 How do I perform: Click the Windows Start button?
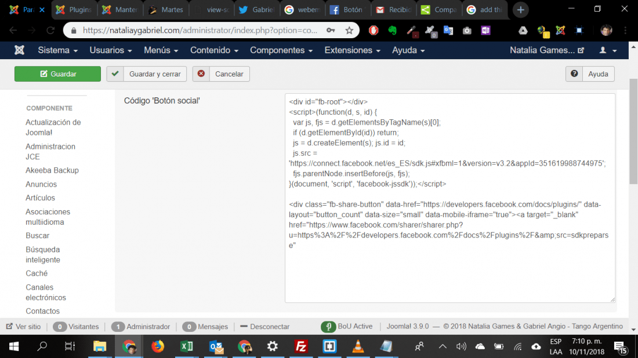[x=14, y=346]
